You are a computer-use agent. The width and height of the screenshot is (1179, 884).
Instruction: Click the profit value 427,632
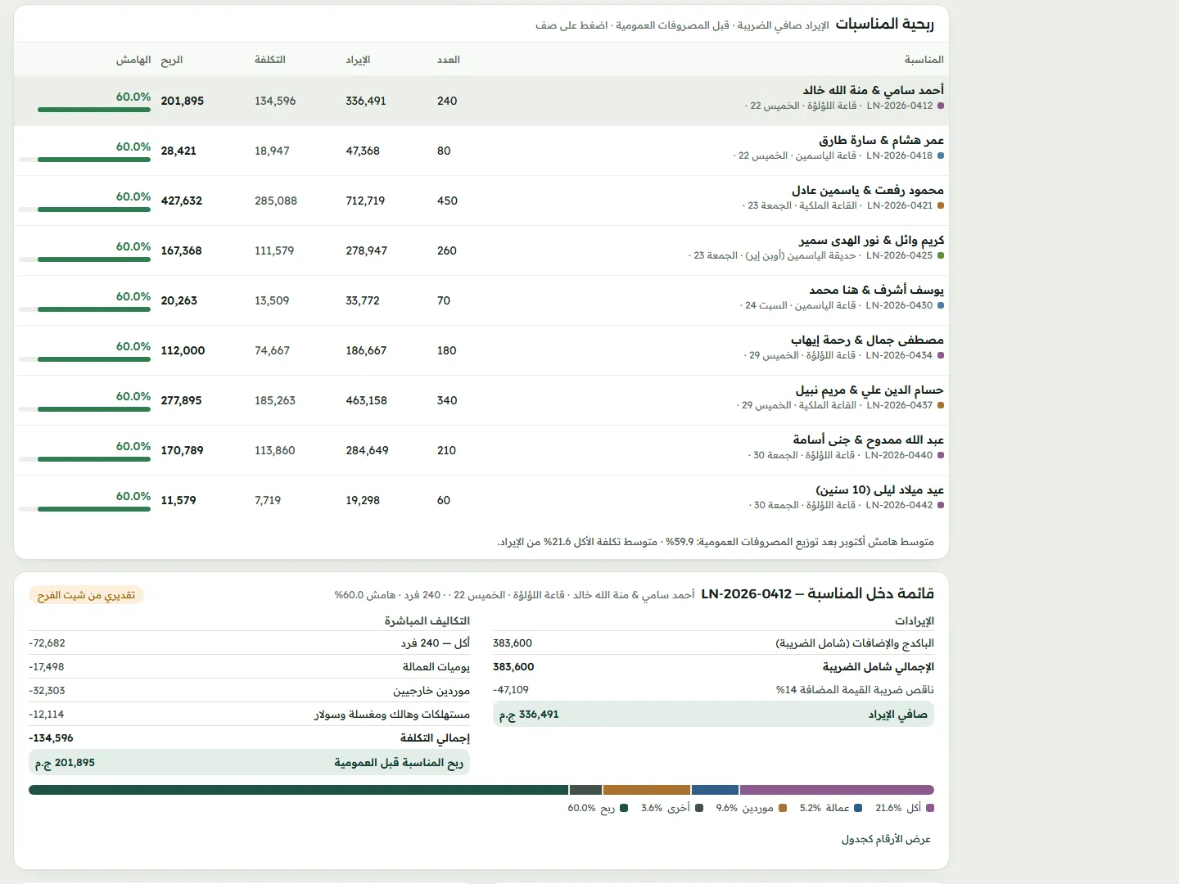tap(182, 201)
